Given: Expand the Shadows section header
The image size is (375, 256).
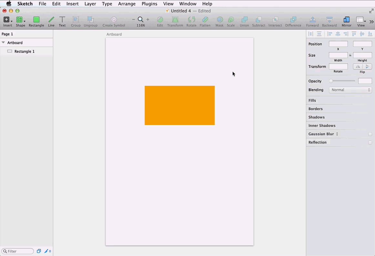Looking at the screenshot, I should pyautogui.click(x=316, y=117).
